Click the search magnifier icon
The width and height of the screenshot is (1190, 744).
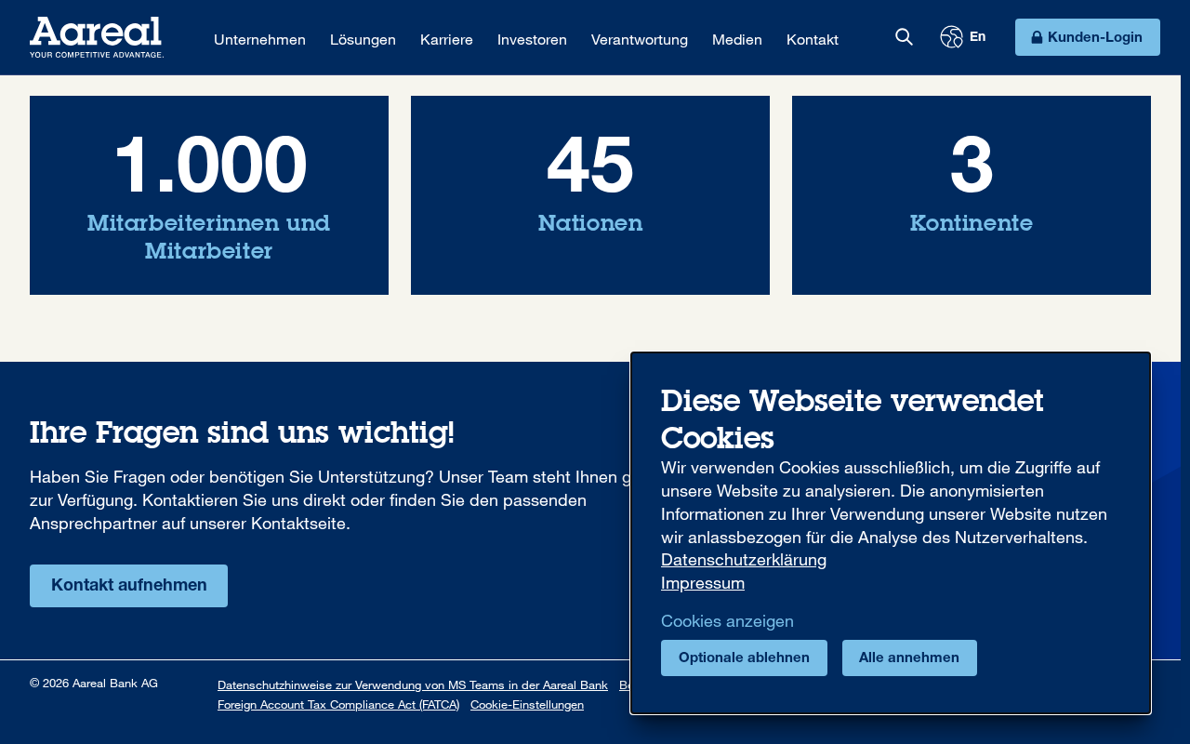(x=904, y=37)
